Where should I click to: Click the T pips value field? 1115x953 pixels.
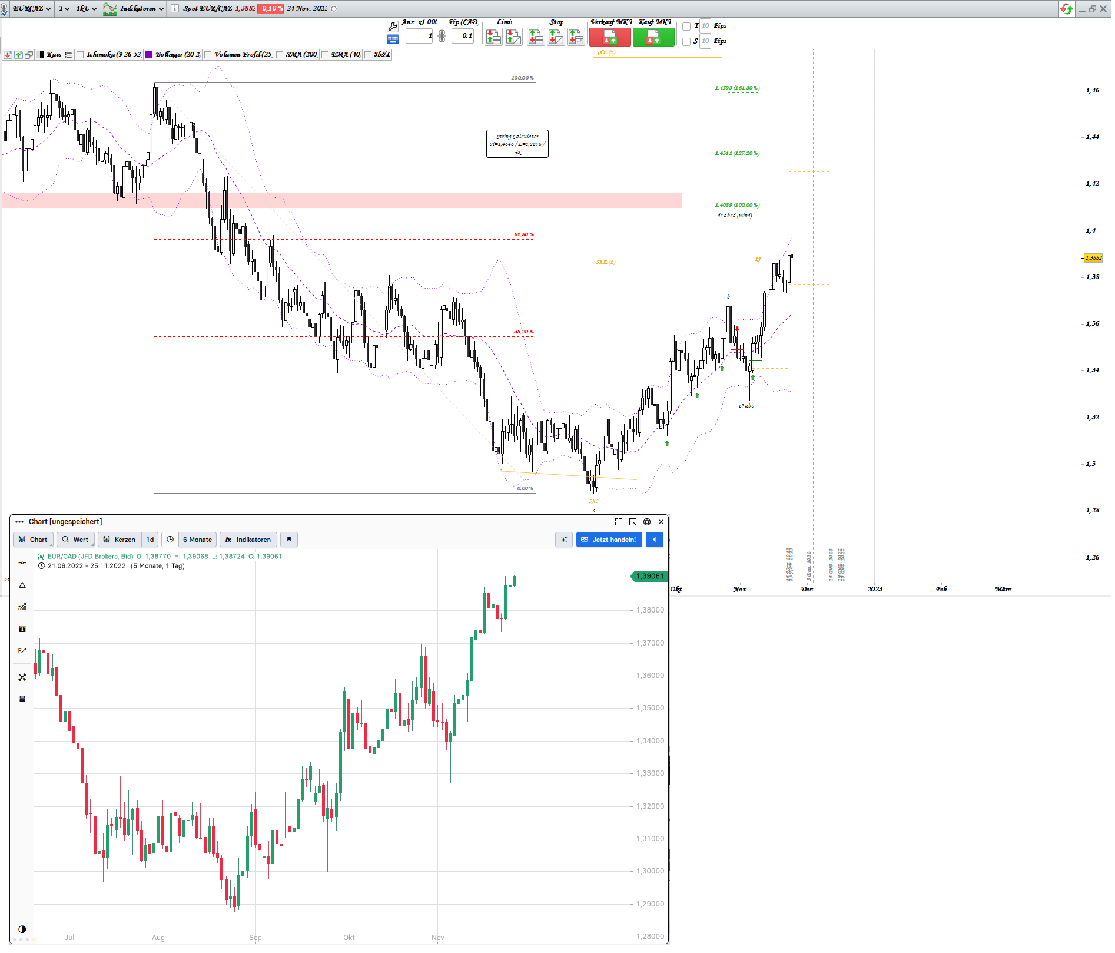[x=705, y=26]
